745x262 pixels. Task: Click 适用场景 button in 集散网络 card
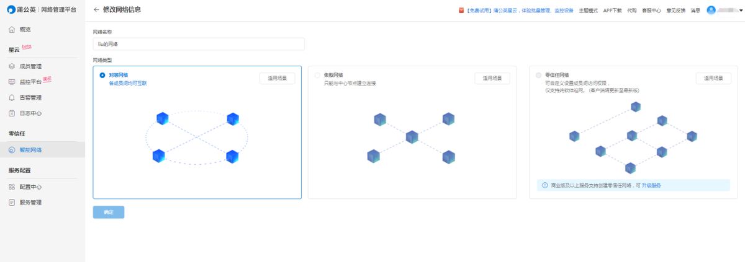tap(492, 79)
